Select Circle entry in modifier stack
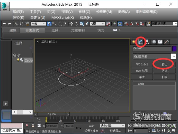Screen dimensions: 178x134 154,84
